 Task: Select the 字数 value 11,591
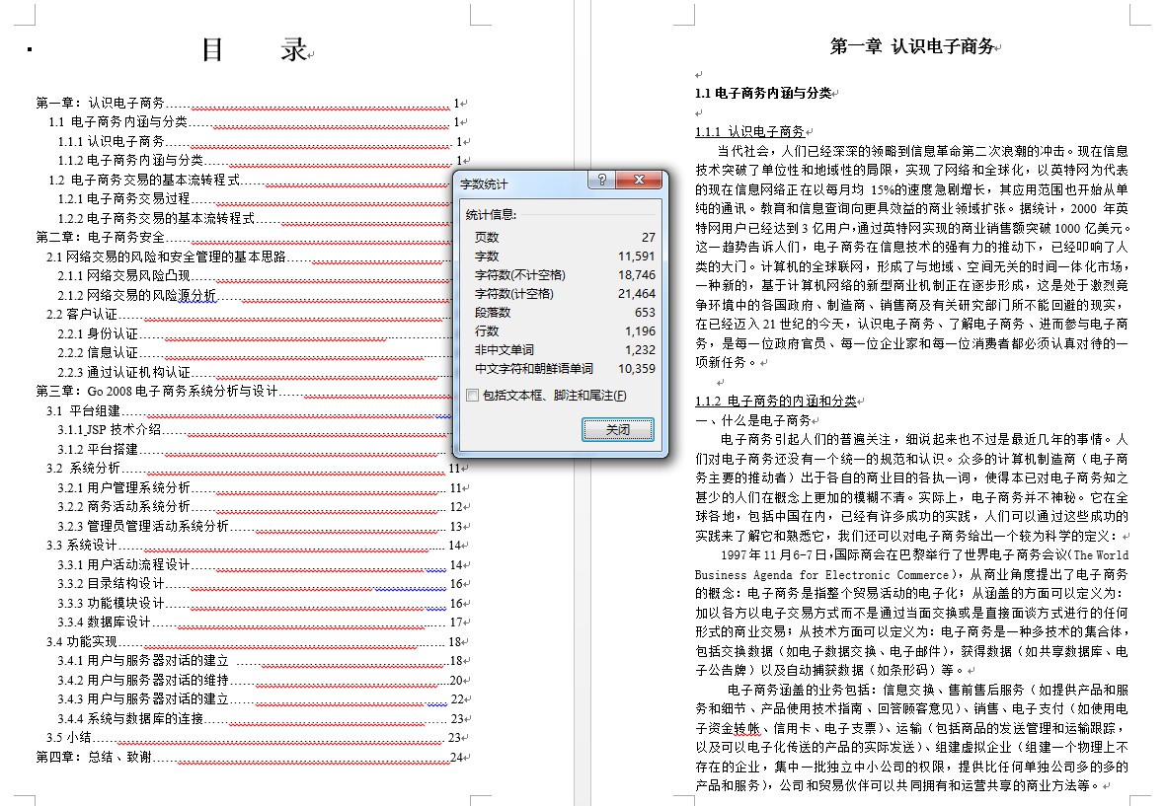pyautogui.click(x=637, y=256)
